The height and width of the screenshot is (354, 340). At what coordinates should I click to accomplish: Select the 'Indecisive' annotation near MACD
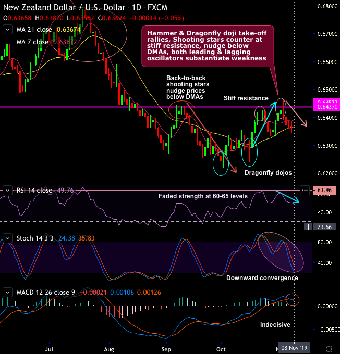pos(275,325)
